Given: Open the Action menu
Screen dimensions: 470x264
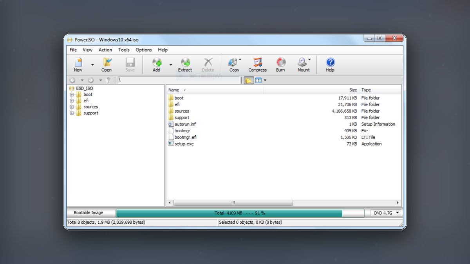Looking at the screenshot, I should tap(105, 50).
